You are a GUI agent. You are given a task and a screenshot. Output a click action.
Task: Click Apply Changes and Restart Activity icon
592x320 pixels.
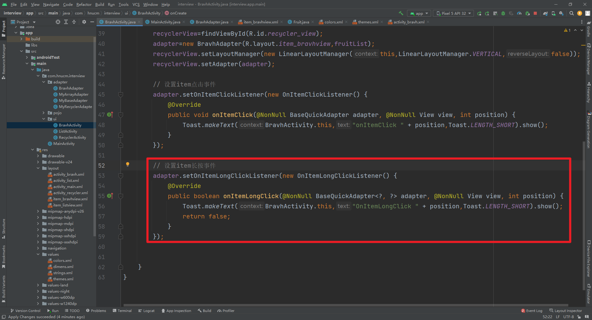[487, 13]
